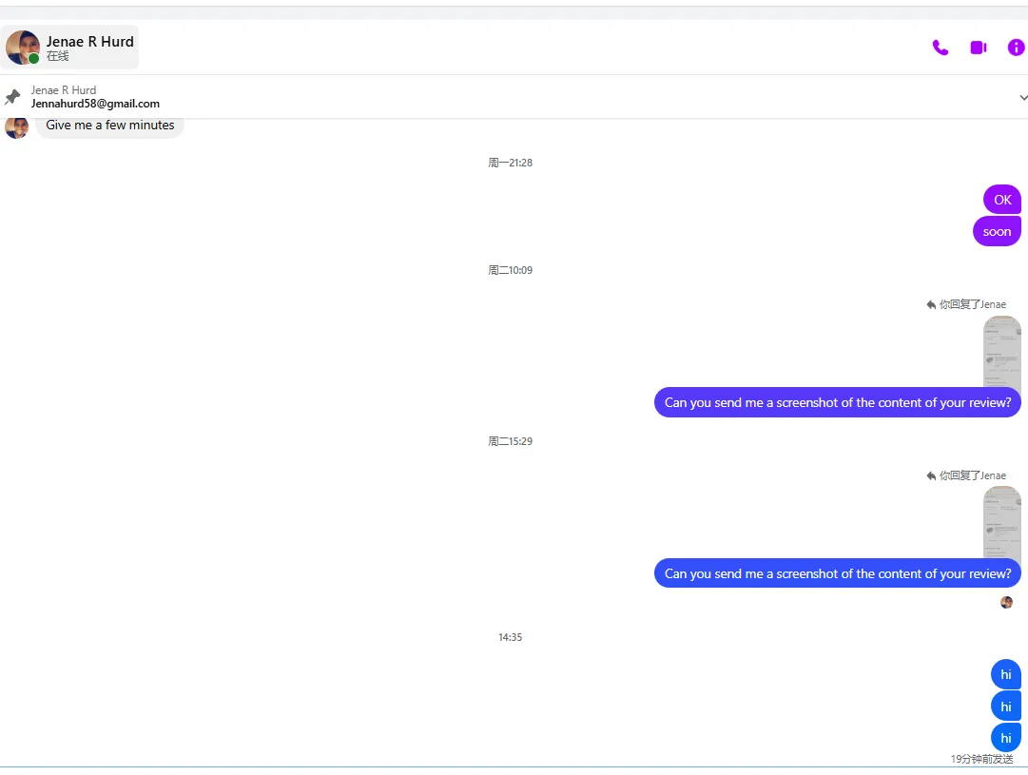The height and width of the screenshot is (775, 1028).
Task: Click reply arrow icon above second screenshot
Action: click(931, 475)
